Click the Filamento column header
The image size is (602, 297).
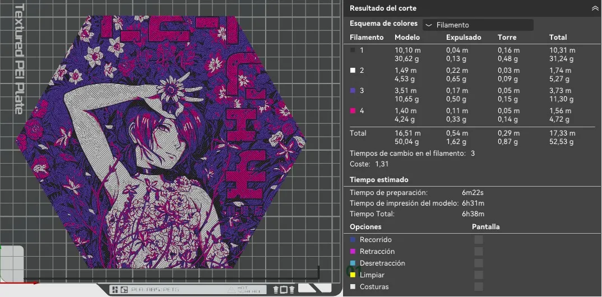(367, 37)
